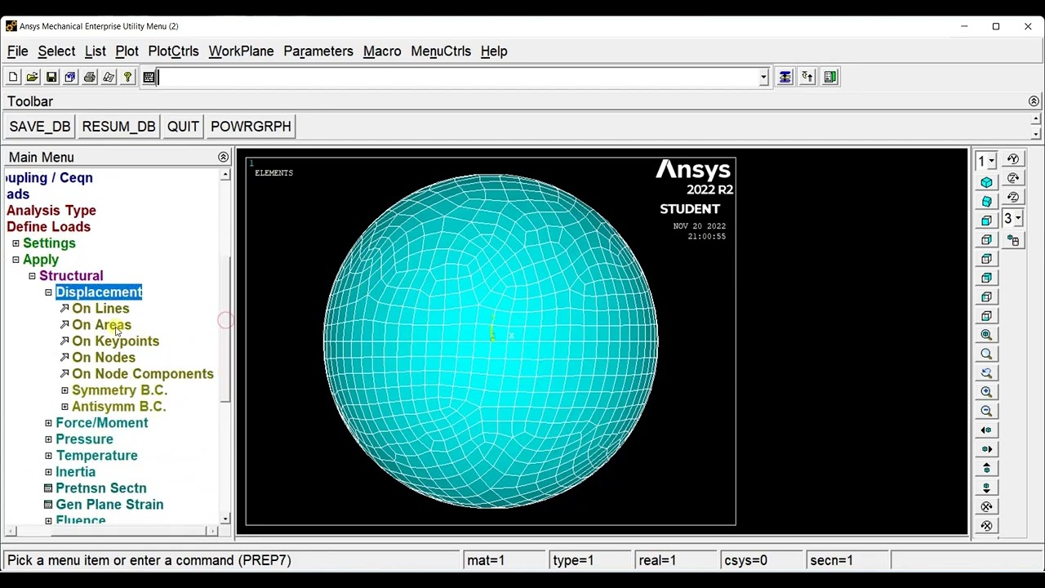Click the SAVE_DB button
Image resolution: width=1045 pixels, height=588 pixels.
pos(40,127)
